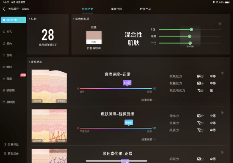Open the 黑色素代谢 skin layer illustration

(49, 156)
